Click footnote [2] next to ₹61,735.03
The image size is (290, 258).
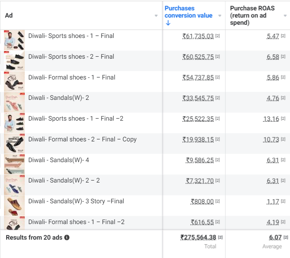(x=218, y=36)
